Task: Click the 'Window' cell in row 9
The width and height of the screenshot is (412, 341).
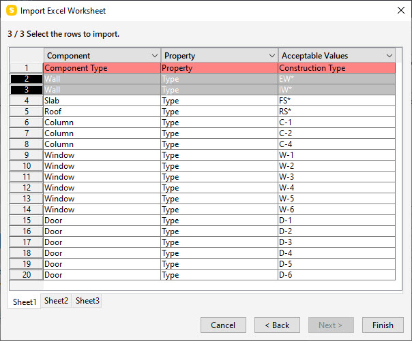Action: pos(102,155)
